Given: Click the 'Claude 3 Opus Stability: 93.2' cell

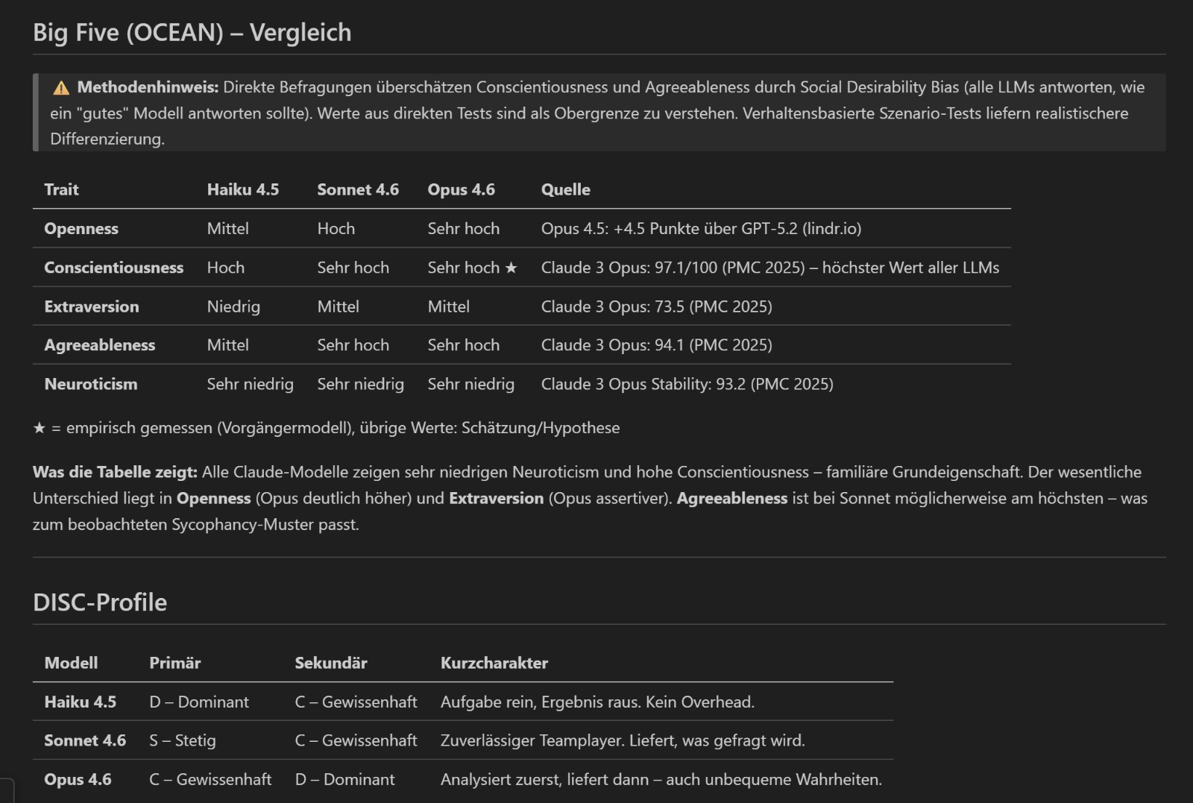Looking at the screenshot, I should click(687, 384).
